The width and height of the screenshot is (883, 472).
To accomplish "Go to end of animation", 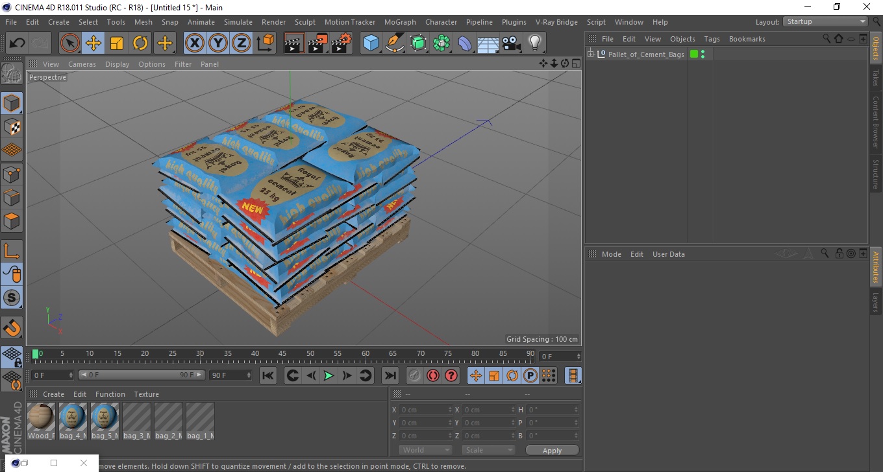I will [390, 375].
